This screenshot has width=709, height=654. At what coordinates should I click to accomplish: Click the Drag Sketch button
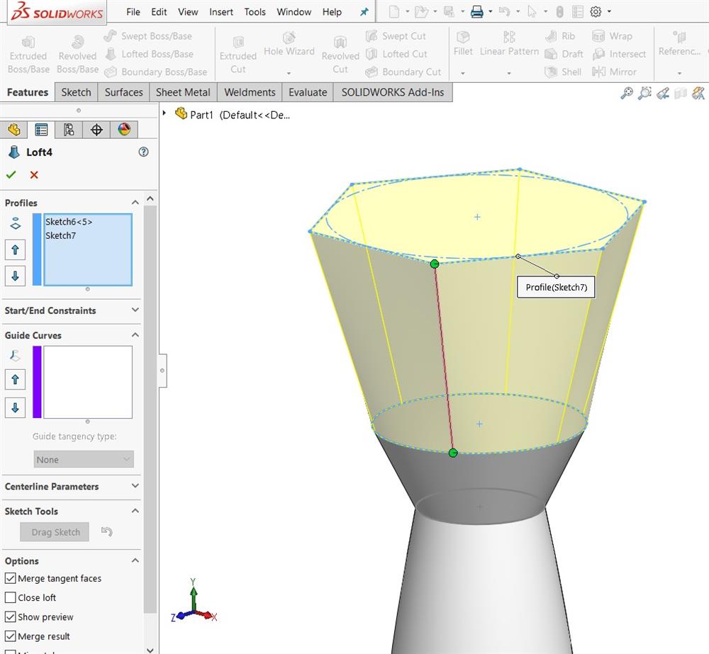55,532
